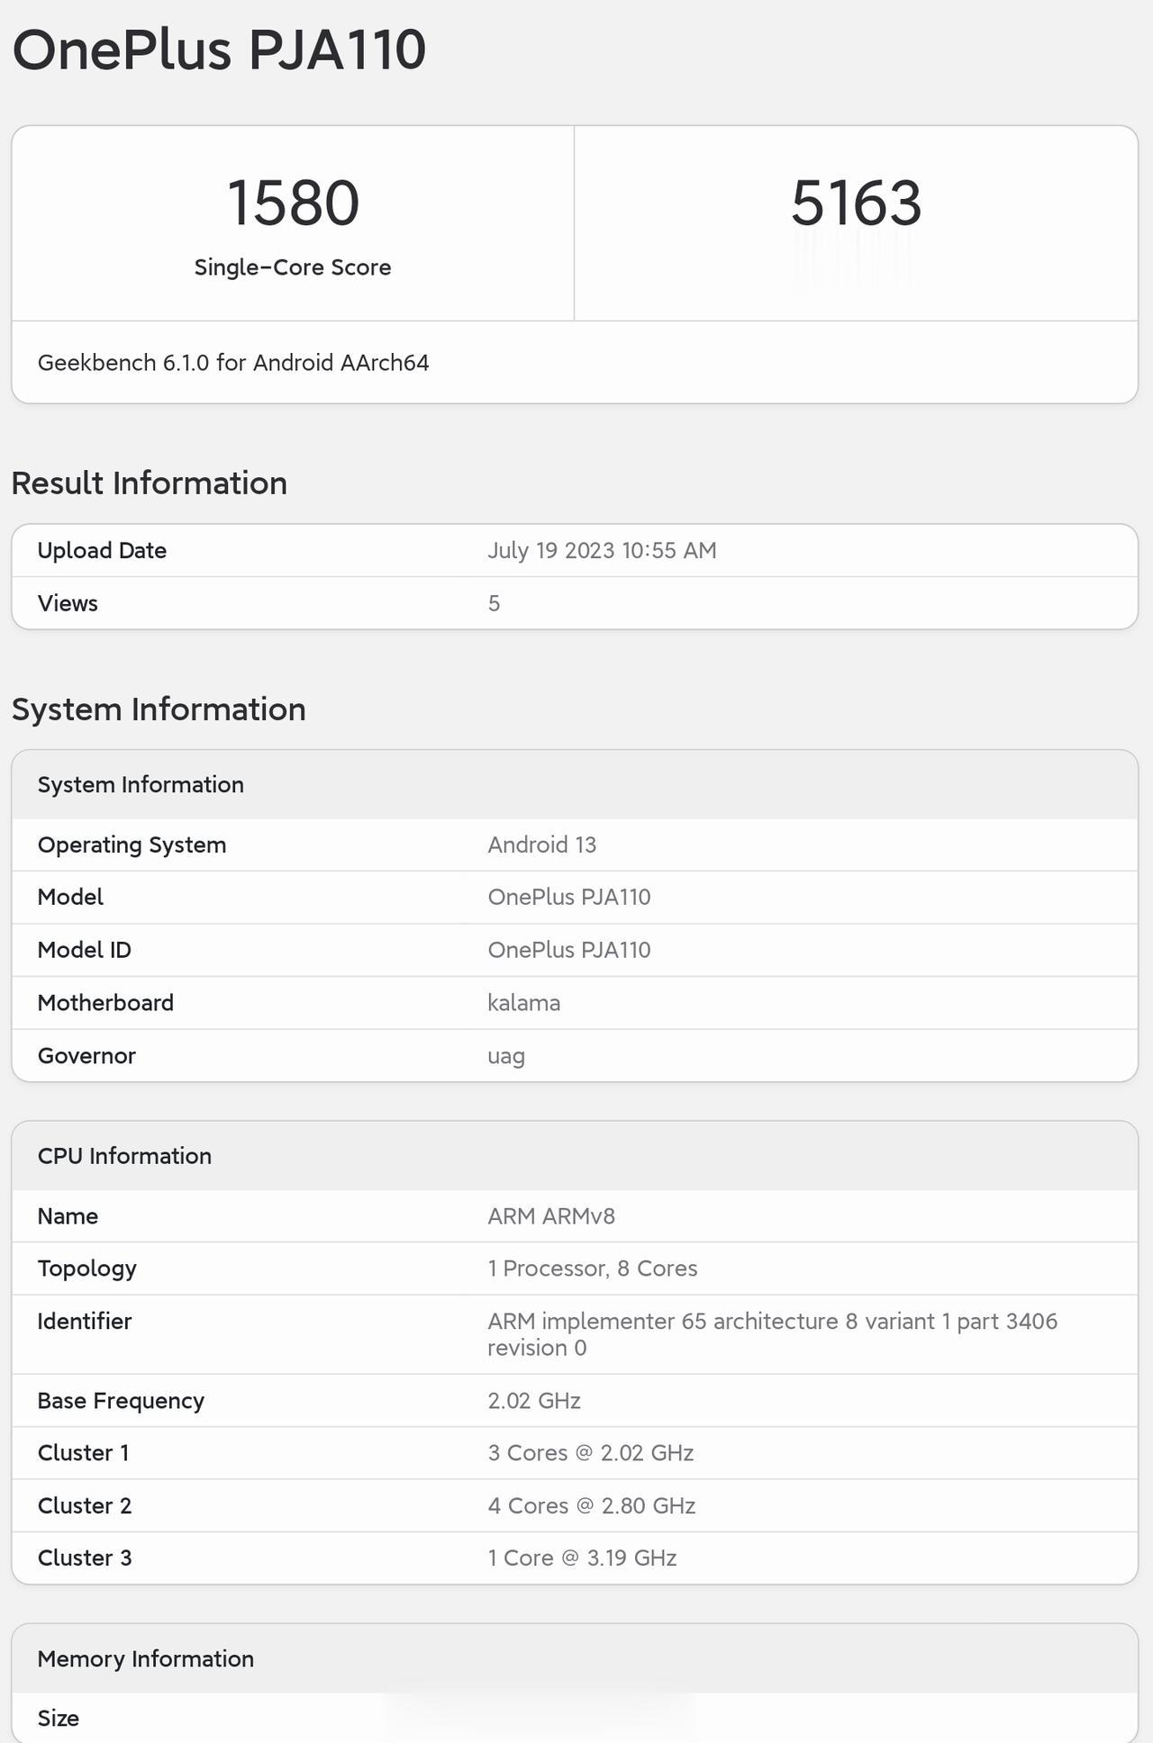Select the ARM implementer 65 identifier text
This screenshot has width=1153, height=1743.
pos(772,1334)
